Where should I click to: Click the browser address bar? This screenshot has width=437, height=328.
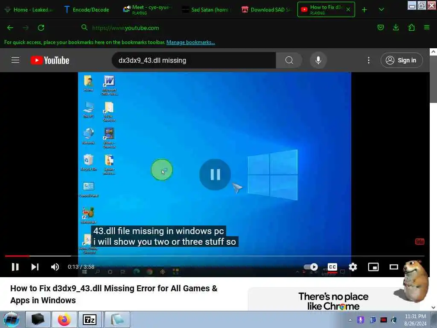[x=223, y=28]
